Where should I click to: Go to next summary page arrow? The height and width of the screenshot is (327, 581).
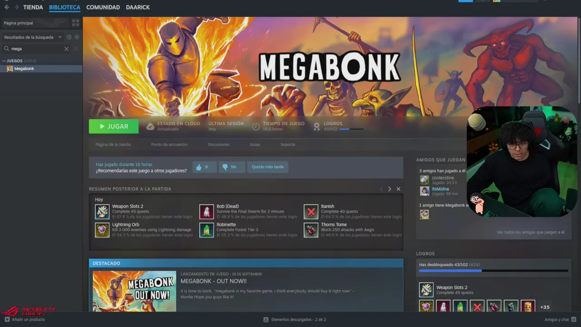coord(389,189)
